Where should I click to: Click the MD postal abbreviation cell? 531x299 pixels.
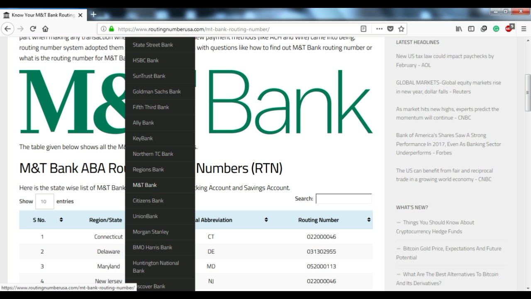point(211,266)
